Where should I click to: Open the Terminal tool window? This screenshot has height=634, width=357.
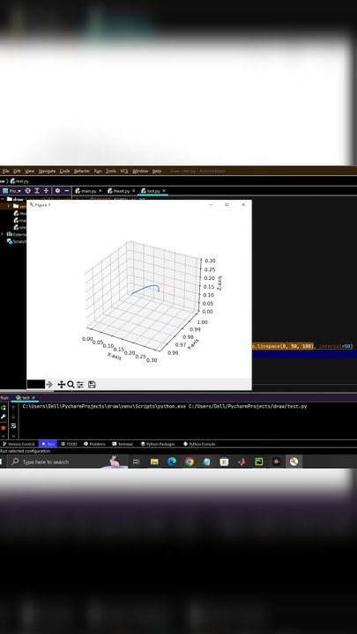[123, 444]
